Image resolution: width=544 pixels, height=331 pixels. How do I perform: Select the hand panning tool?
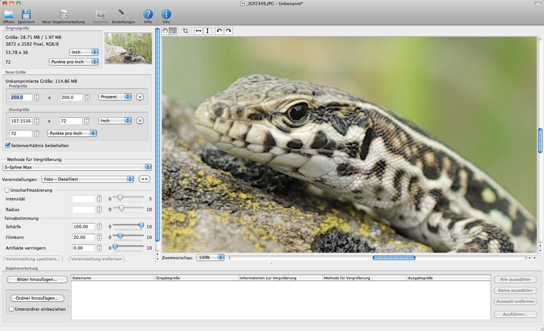click(165, 31)
